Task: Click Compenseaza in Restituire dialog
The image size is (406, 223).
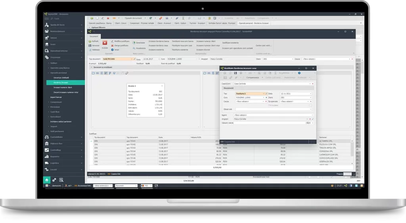Action: (253, 77)
